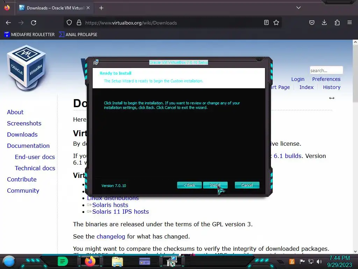The width and height of the screenshot is (358, 269).
Task: Click the Java tray icon
Action: [292, 261]
